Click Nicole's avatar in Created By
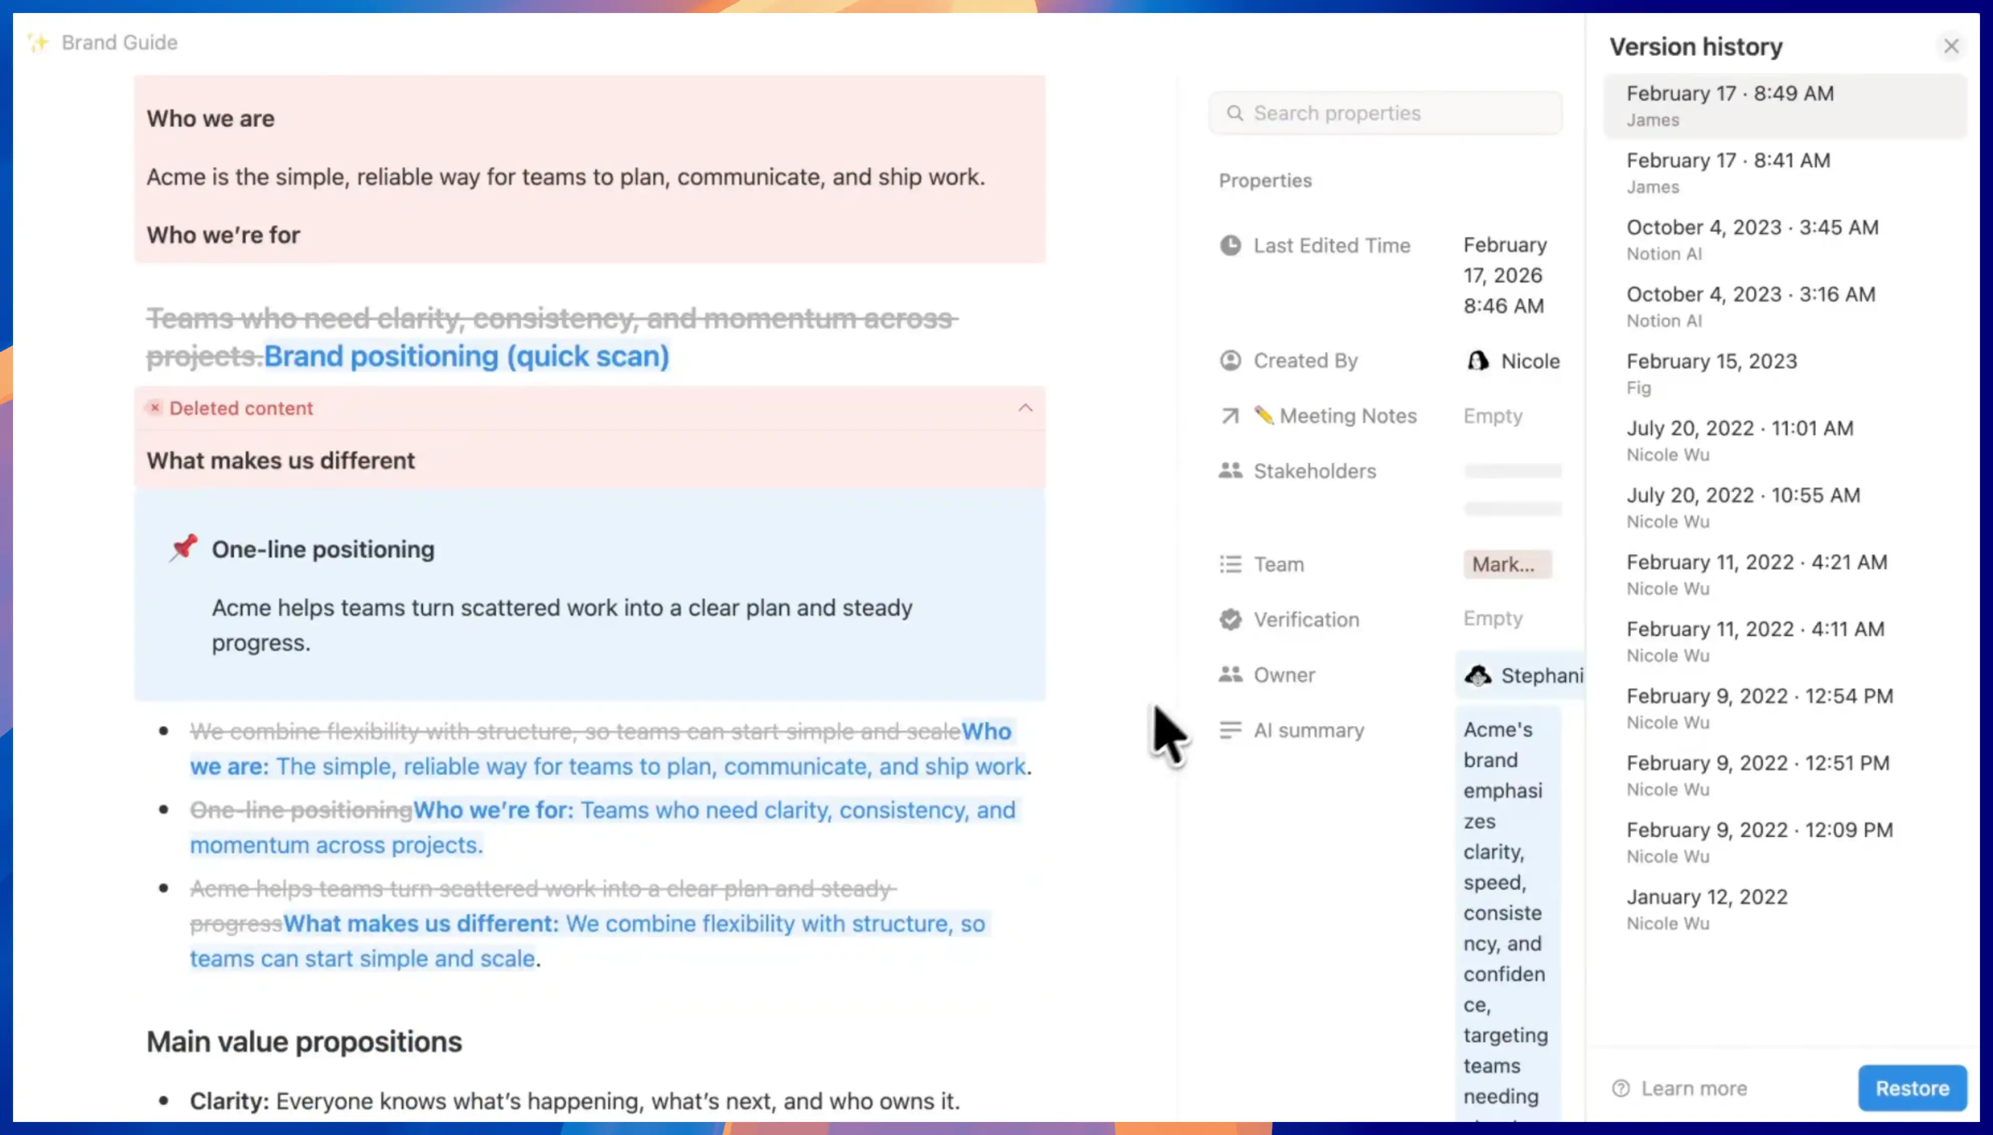1993x1135 pixels. 1478,361
